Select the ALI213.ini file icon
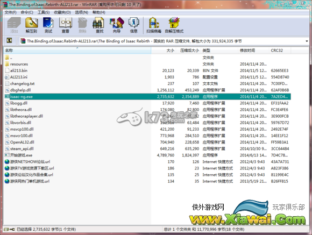The height and width of the screenshot is (235, 312). coord(7,77)
